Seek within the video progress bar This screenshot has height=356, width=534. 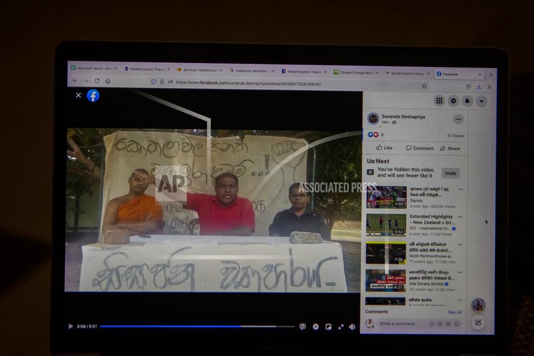[x=197, y=326]
